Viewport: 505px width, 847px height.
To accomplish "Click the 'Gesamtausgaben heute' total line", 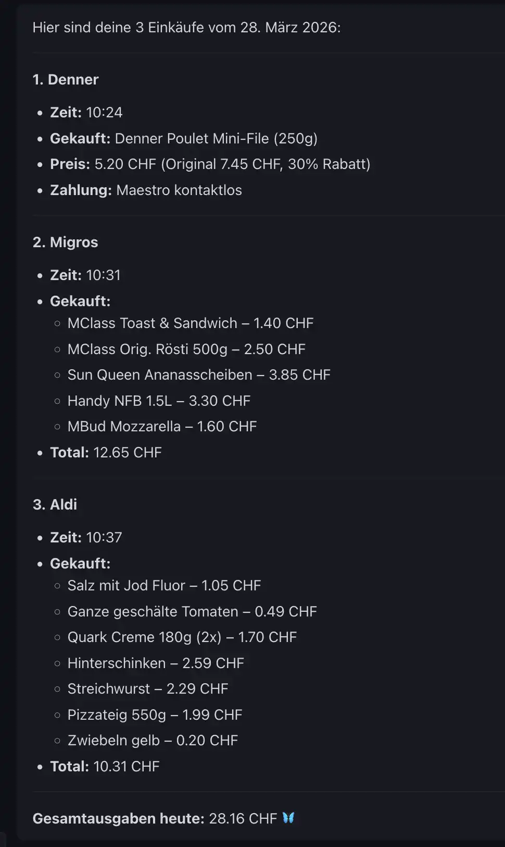I will click(155, 818).
